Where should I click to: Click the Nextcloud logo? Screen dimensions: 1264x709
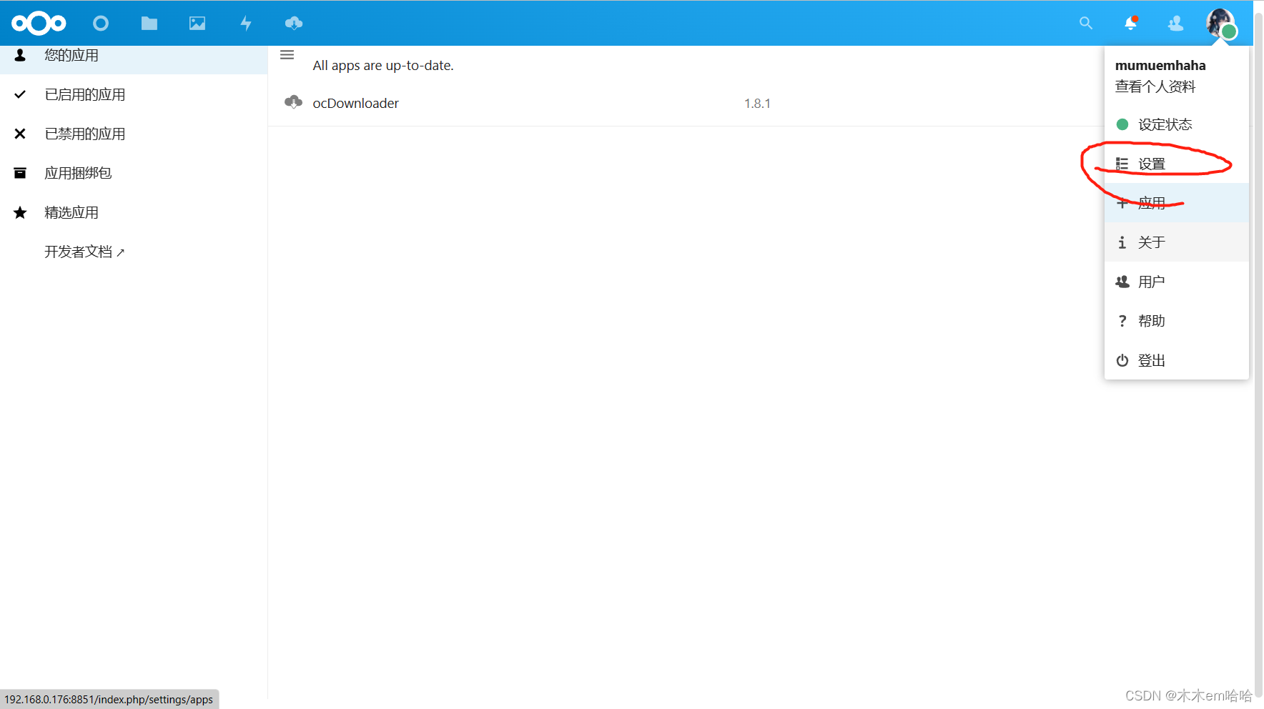pos(39,24)
